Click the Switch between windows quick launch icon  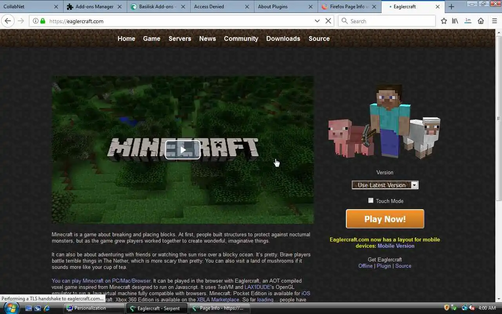[x=37, y=309]
